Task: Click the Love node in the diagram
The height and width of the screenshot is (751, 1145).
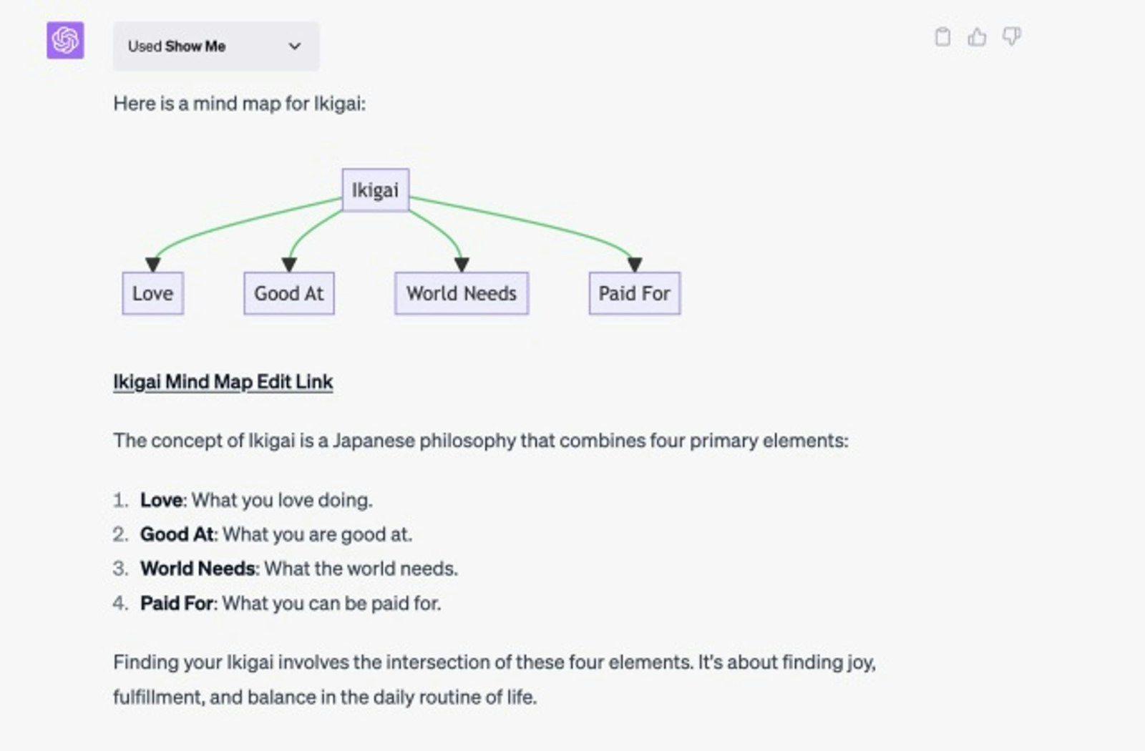Action: tap(152, 293)
